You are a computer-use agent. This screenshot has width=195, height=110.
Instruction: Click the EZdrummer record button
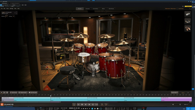click(x=89, y=105)
